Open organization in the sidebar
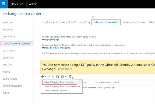Screen dimensions: 155x104 9,51
